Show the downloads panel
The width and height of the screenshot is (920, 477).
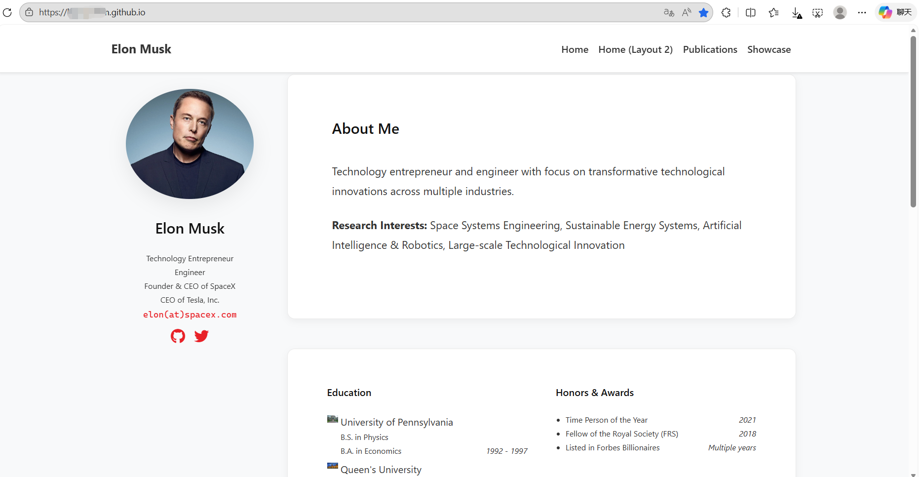pos(797,13)
